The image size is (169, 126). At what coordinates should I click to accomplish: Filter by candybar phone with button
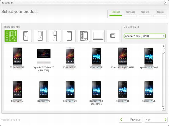point(25,36)
